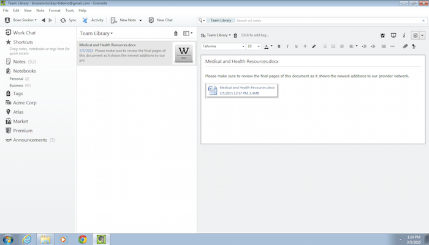Show note info icon

pos(404,35)
